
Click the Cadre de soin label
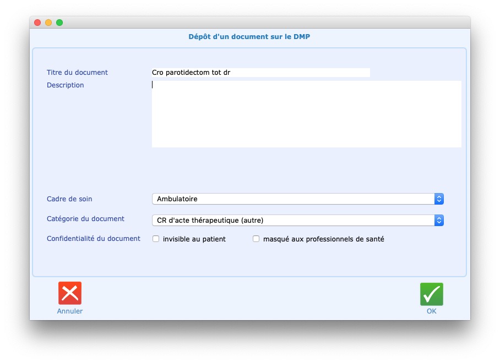pos(69,199)
